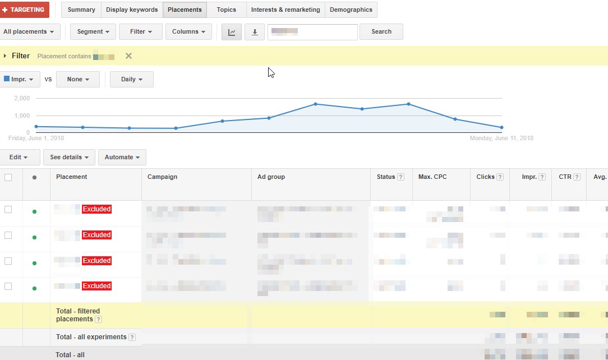Focus the placement search input field
Viewport: 608px width, 360px height.
pos(312,32)
